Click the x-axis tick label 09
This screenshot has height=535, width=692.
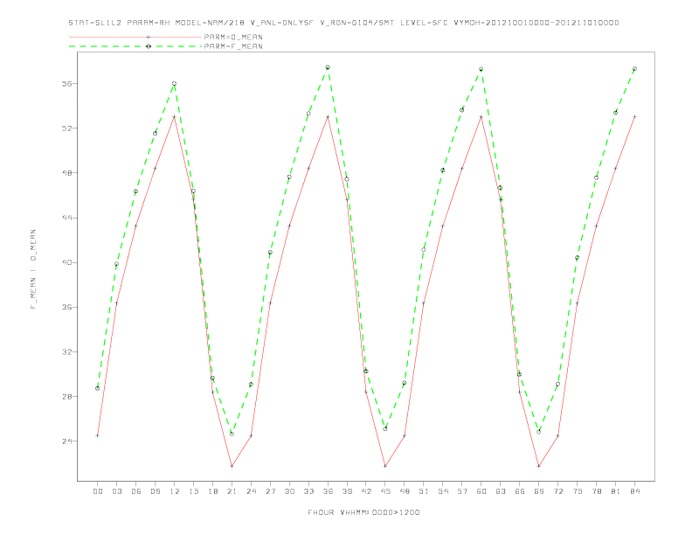(x=155, y=491)
